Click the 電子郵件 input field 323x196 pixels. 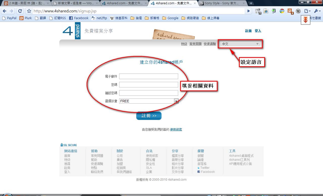pos(149,76)
